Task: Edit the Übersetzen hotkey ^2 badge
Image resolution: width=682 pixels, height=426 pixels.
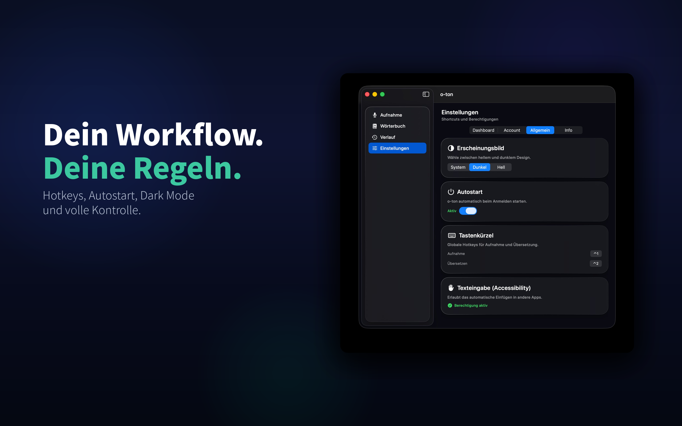Action: pos(596,263)
